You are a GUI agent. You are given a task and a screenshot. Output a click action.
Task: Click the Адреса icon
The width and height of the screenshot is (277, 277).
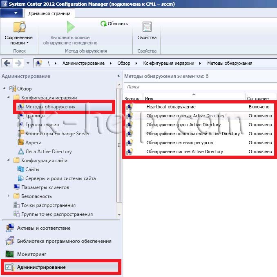(21, 142)
